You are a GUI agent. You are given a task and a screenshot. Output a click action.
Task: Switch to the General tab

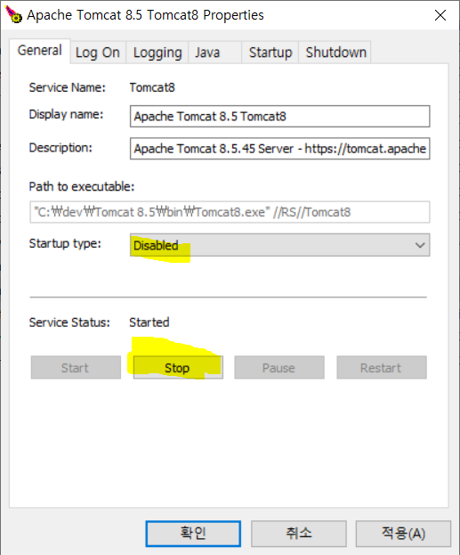(40, 51)
